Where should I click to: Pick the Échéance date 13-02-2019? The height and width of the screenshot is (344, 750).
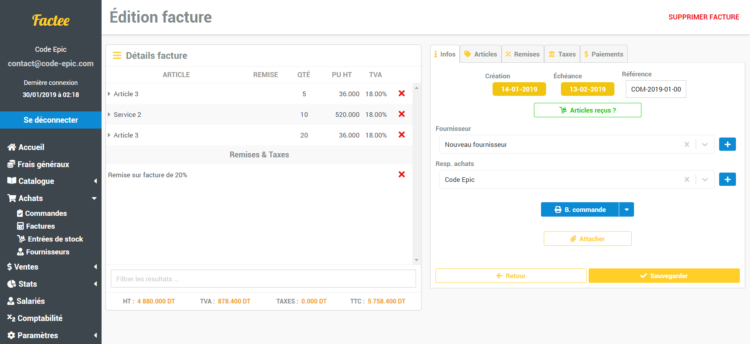(587, 89)
